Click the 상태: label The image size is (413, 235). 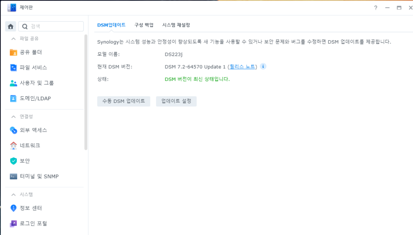pos(103,79)
